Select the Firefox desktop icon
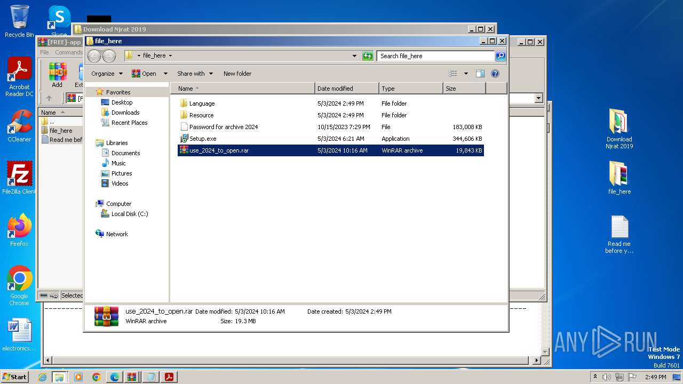Viewport: 683px width, 384px height. click(19, 230)
